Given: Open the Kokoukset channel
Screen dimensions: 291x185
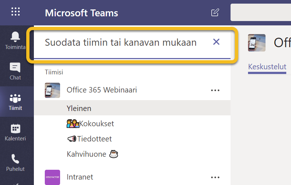Looking at the screenshot, I should point(96,124).
